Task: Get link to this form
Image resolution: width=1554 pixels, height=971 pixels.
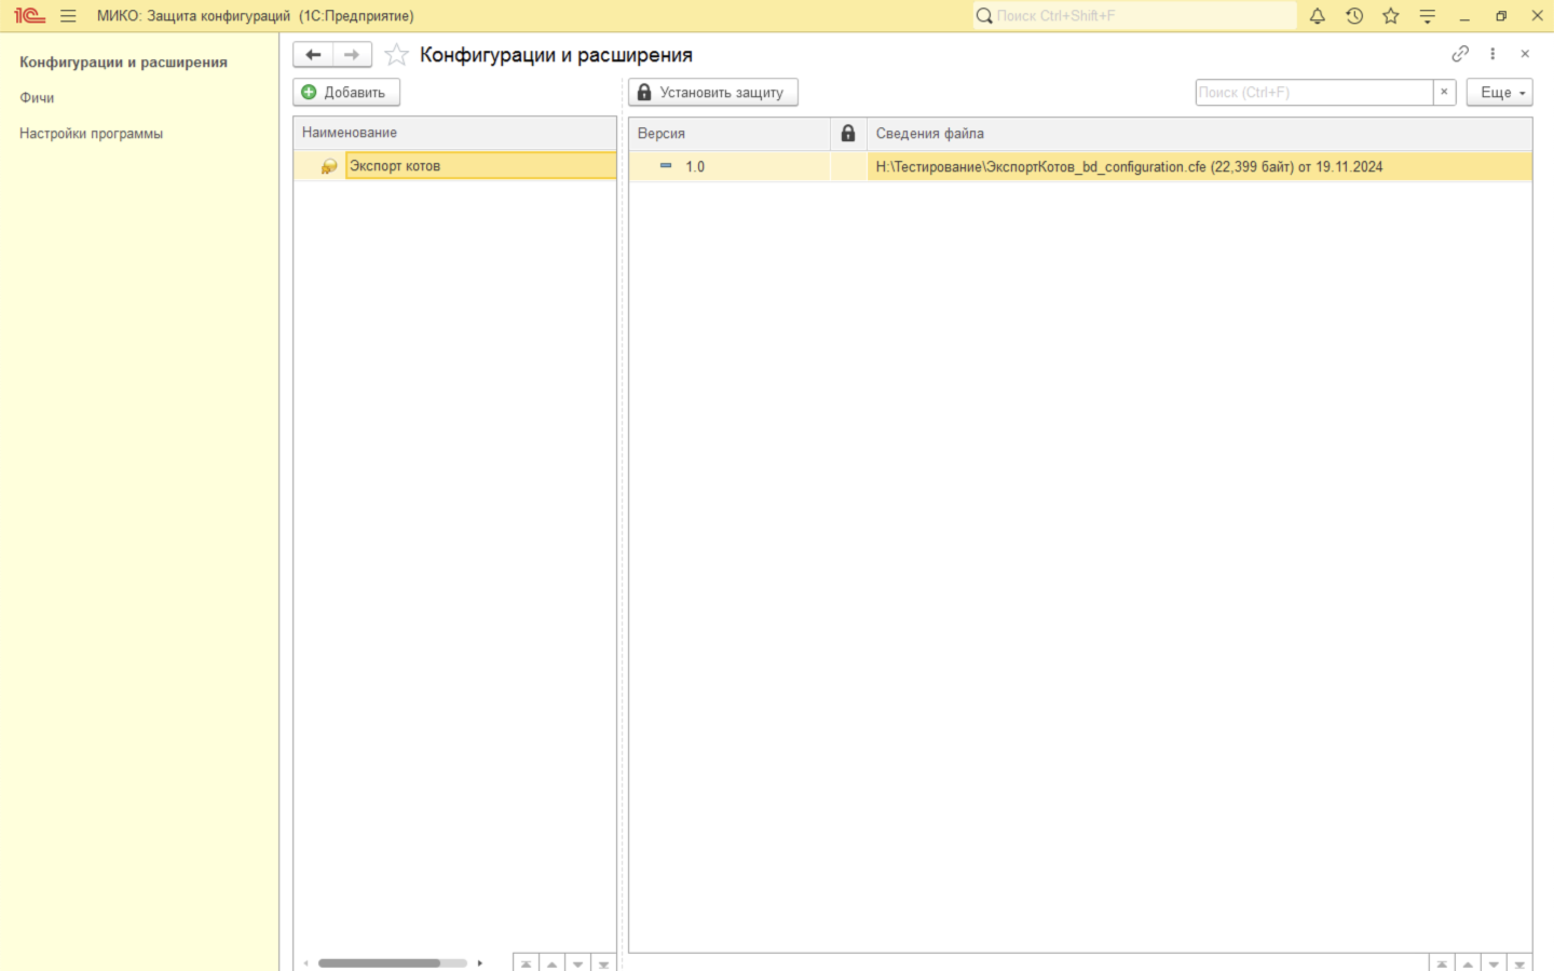Action: [x=1460, y=54]
